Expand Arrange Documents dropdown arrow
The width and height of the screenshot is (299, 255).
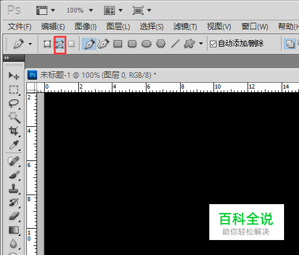(x=120, y=10)
